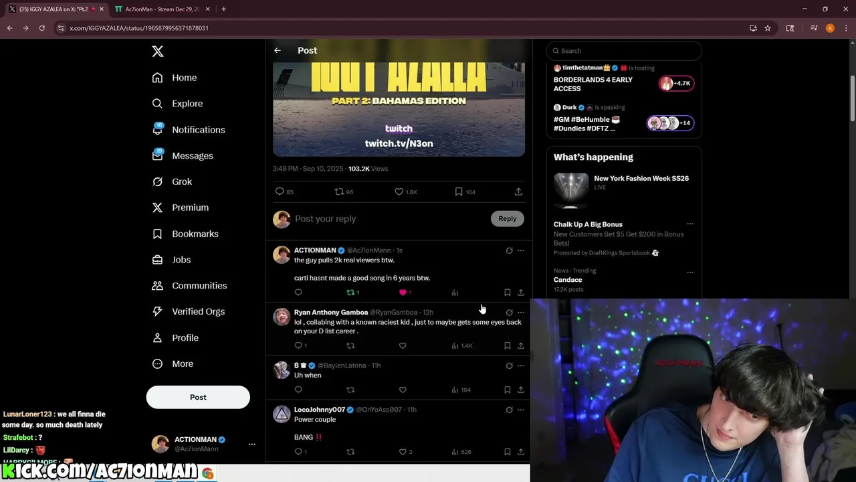Bookmark Ryan Anthony Gamboa's reply
The image size is (856, 482).
(x=507, y=345)
